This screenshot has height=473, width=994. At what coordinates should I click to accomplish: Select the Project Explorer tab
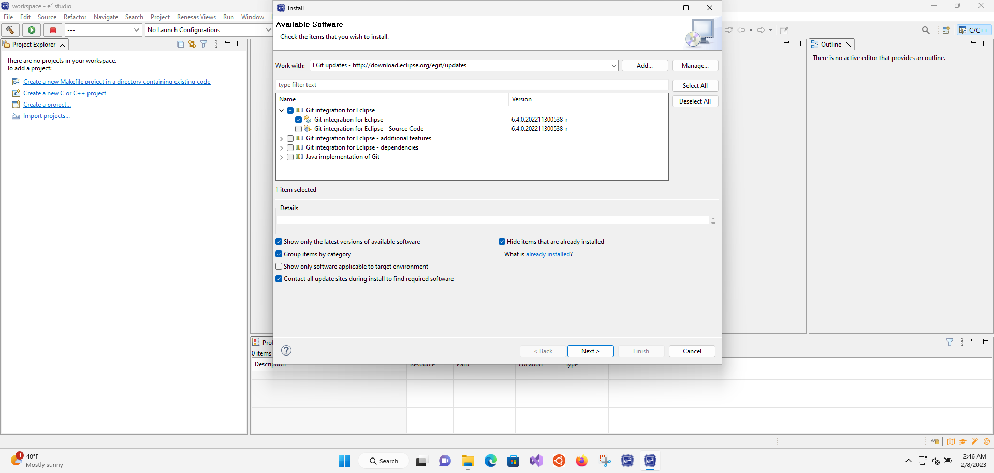coord(34,45)
